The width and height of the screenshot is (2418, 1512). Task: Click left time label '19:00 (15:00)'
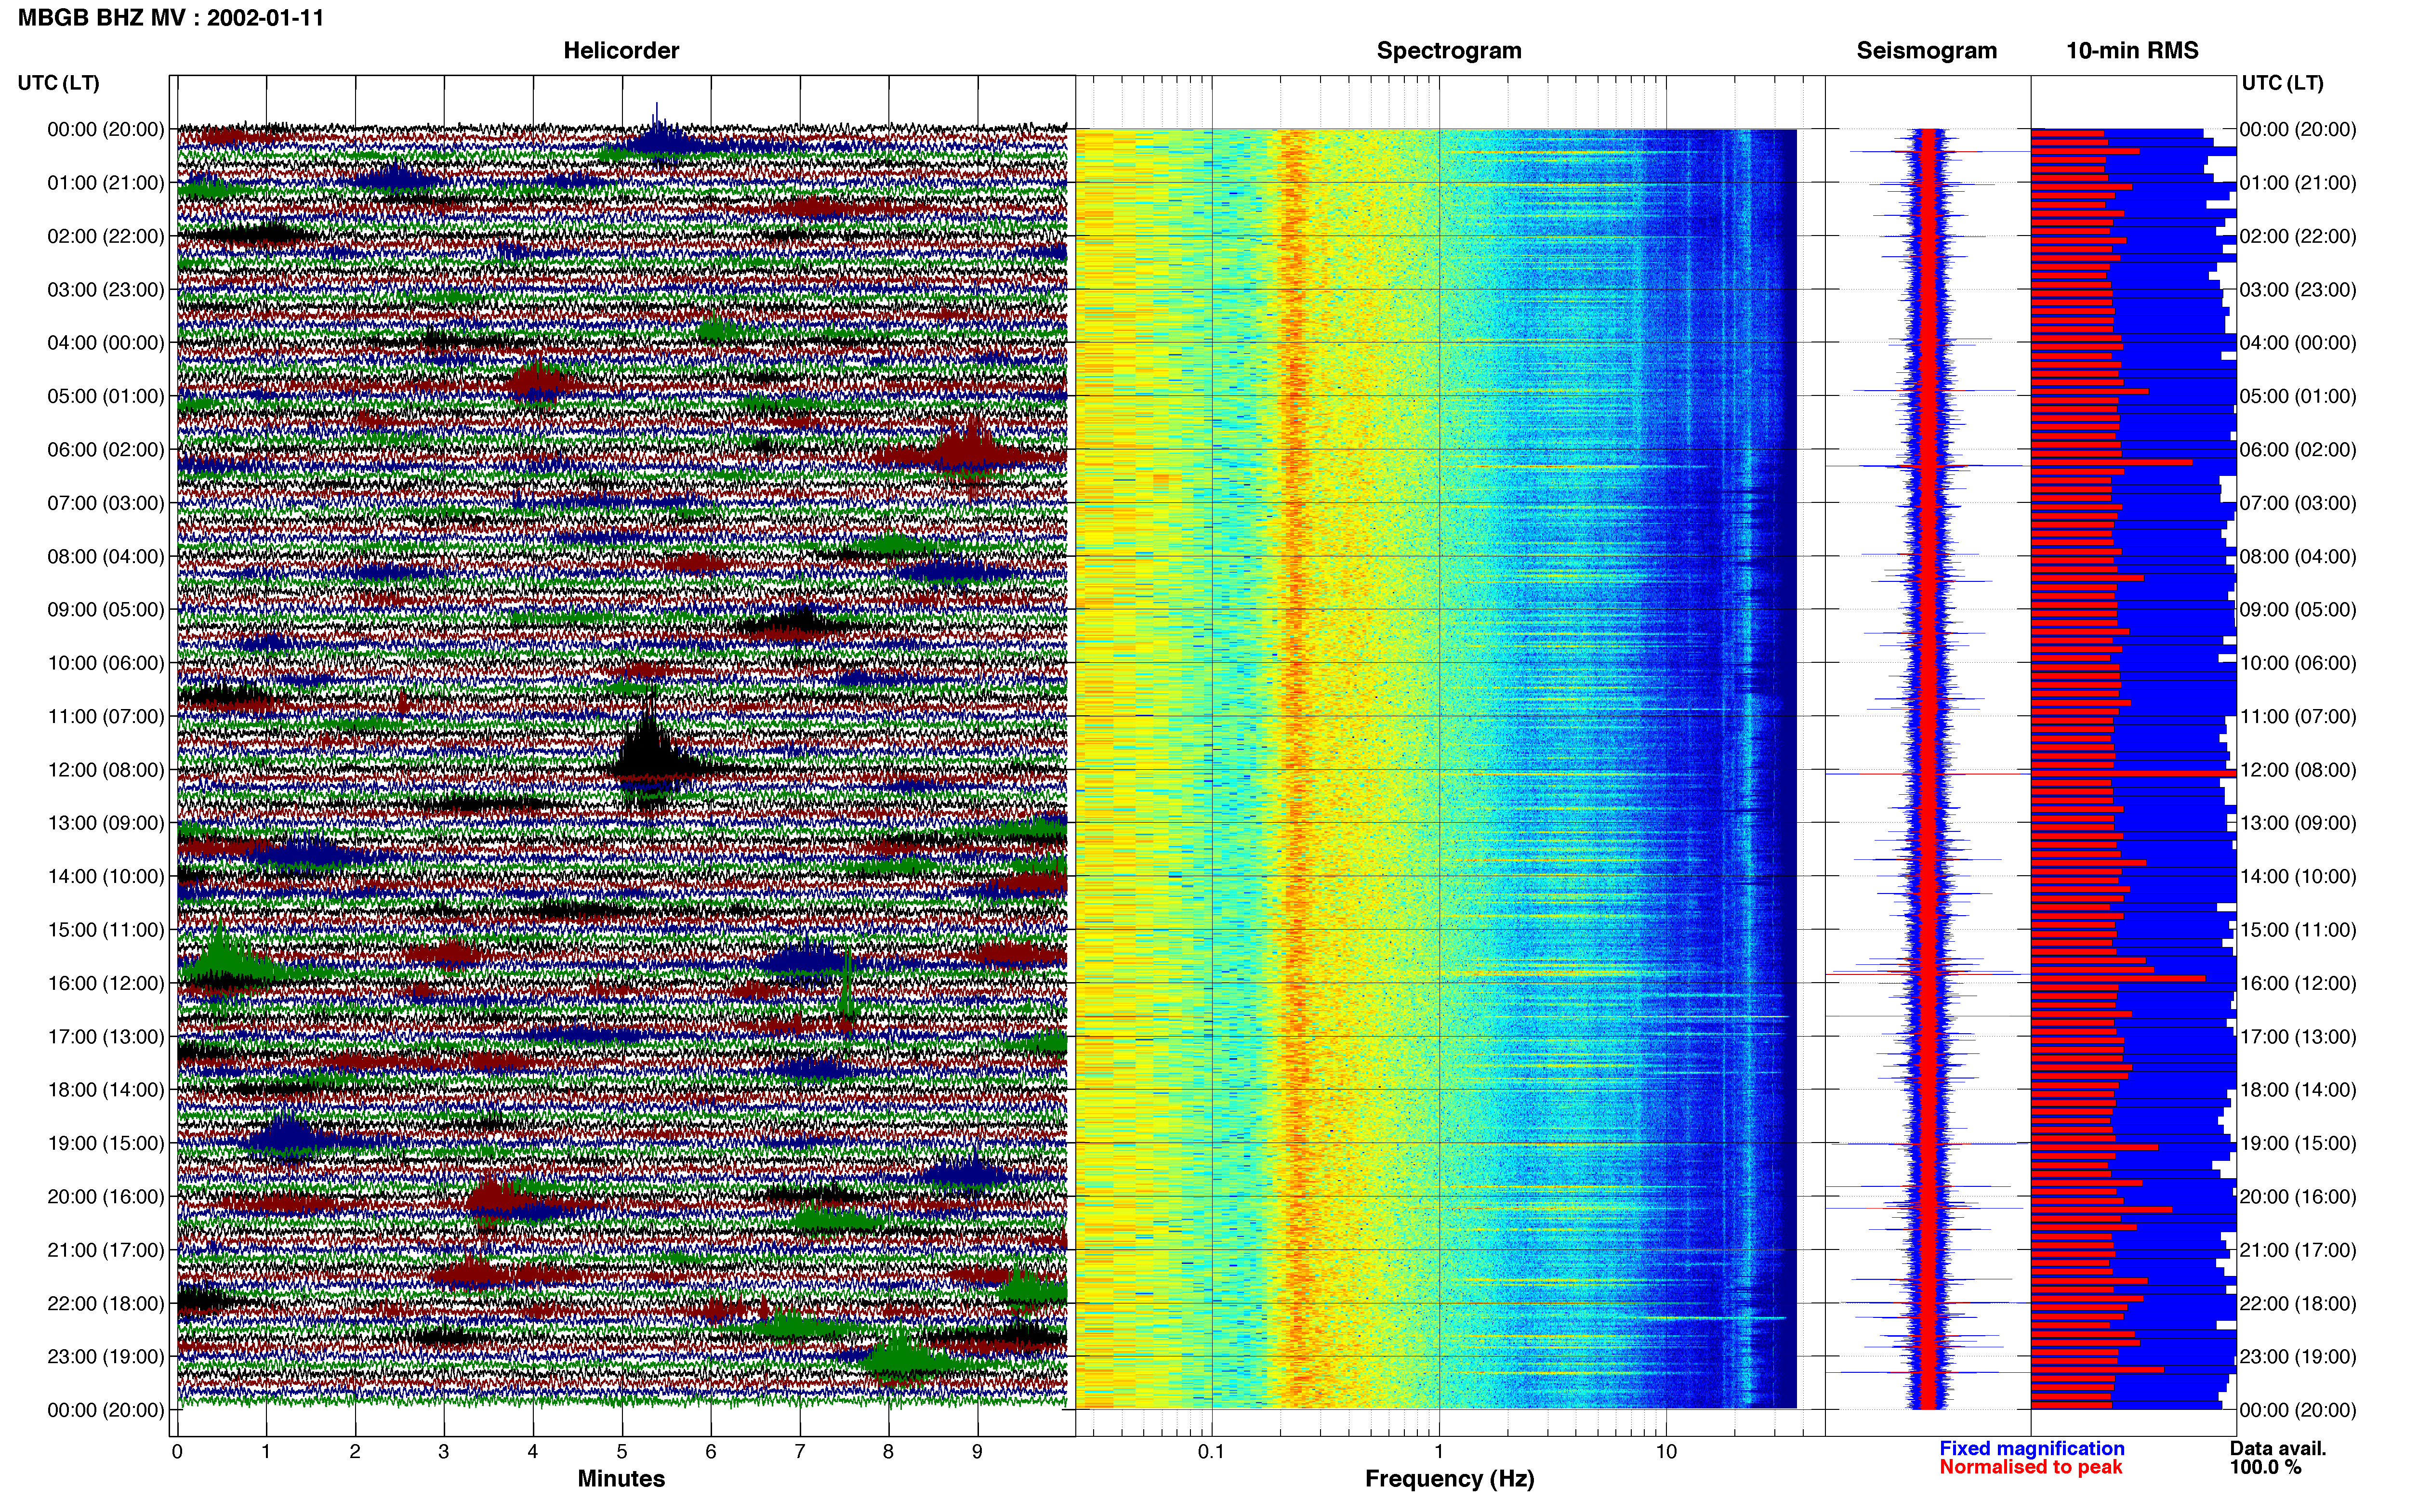(106, 1143)
